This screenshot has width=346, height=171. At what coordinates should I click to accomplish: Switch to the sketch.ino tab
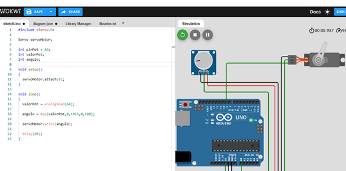pyautogui.click(x=14, y=23)
